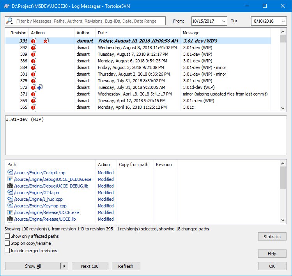Click the modified action icon for revision 369

[x=34, y=100]
